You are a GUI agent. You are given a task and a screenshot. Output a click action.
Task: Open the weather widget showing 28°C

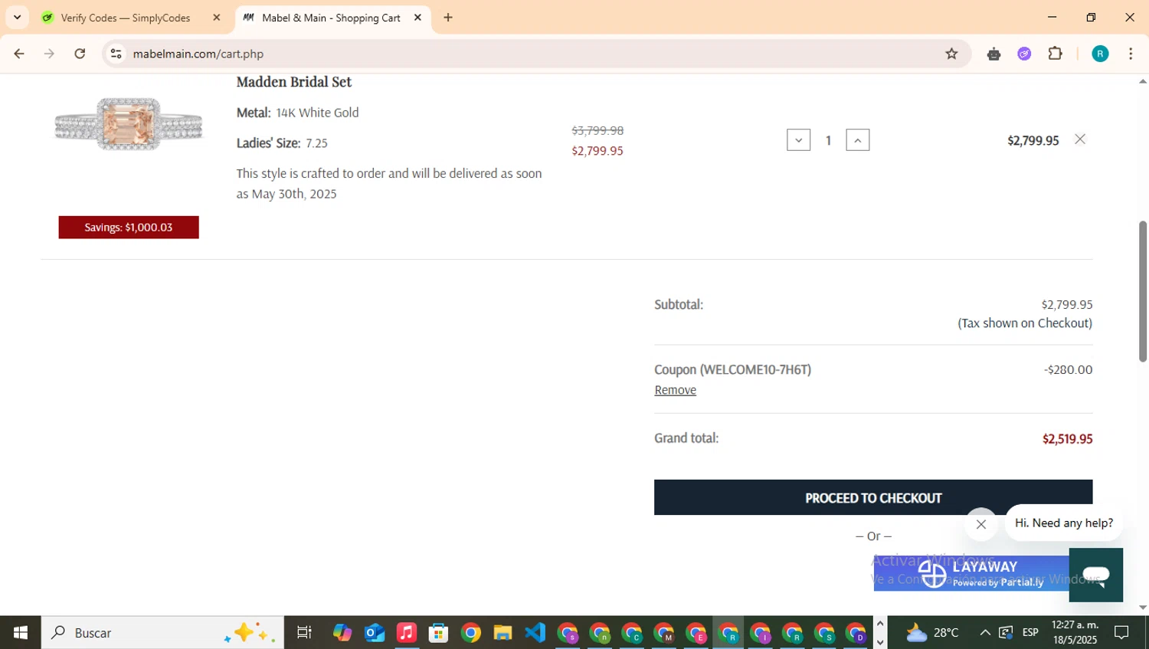932,632
